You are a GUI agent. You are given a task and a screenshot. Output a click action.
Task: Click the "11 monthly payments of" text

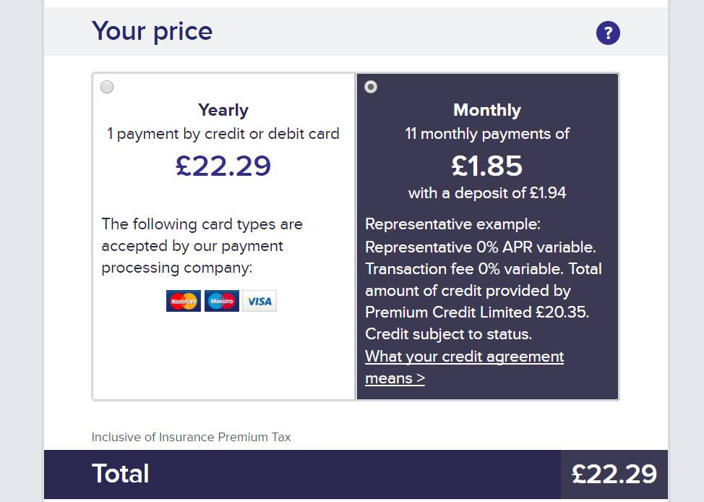pos(487,134)
